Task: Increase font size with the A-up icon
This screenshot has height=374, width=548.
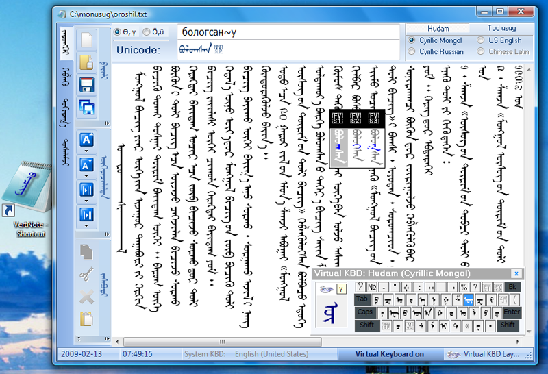Action: click(x=87, y=140)
